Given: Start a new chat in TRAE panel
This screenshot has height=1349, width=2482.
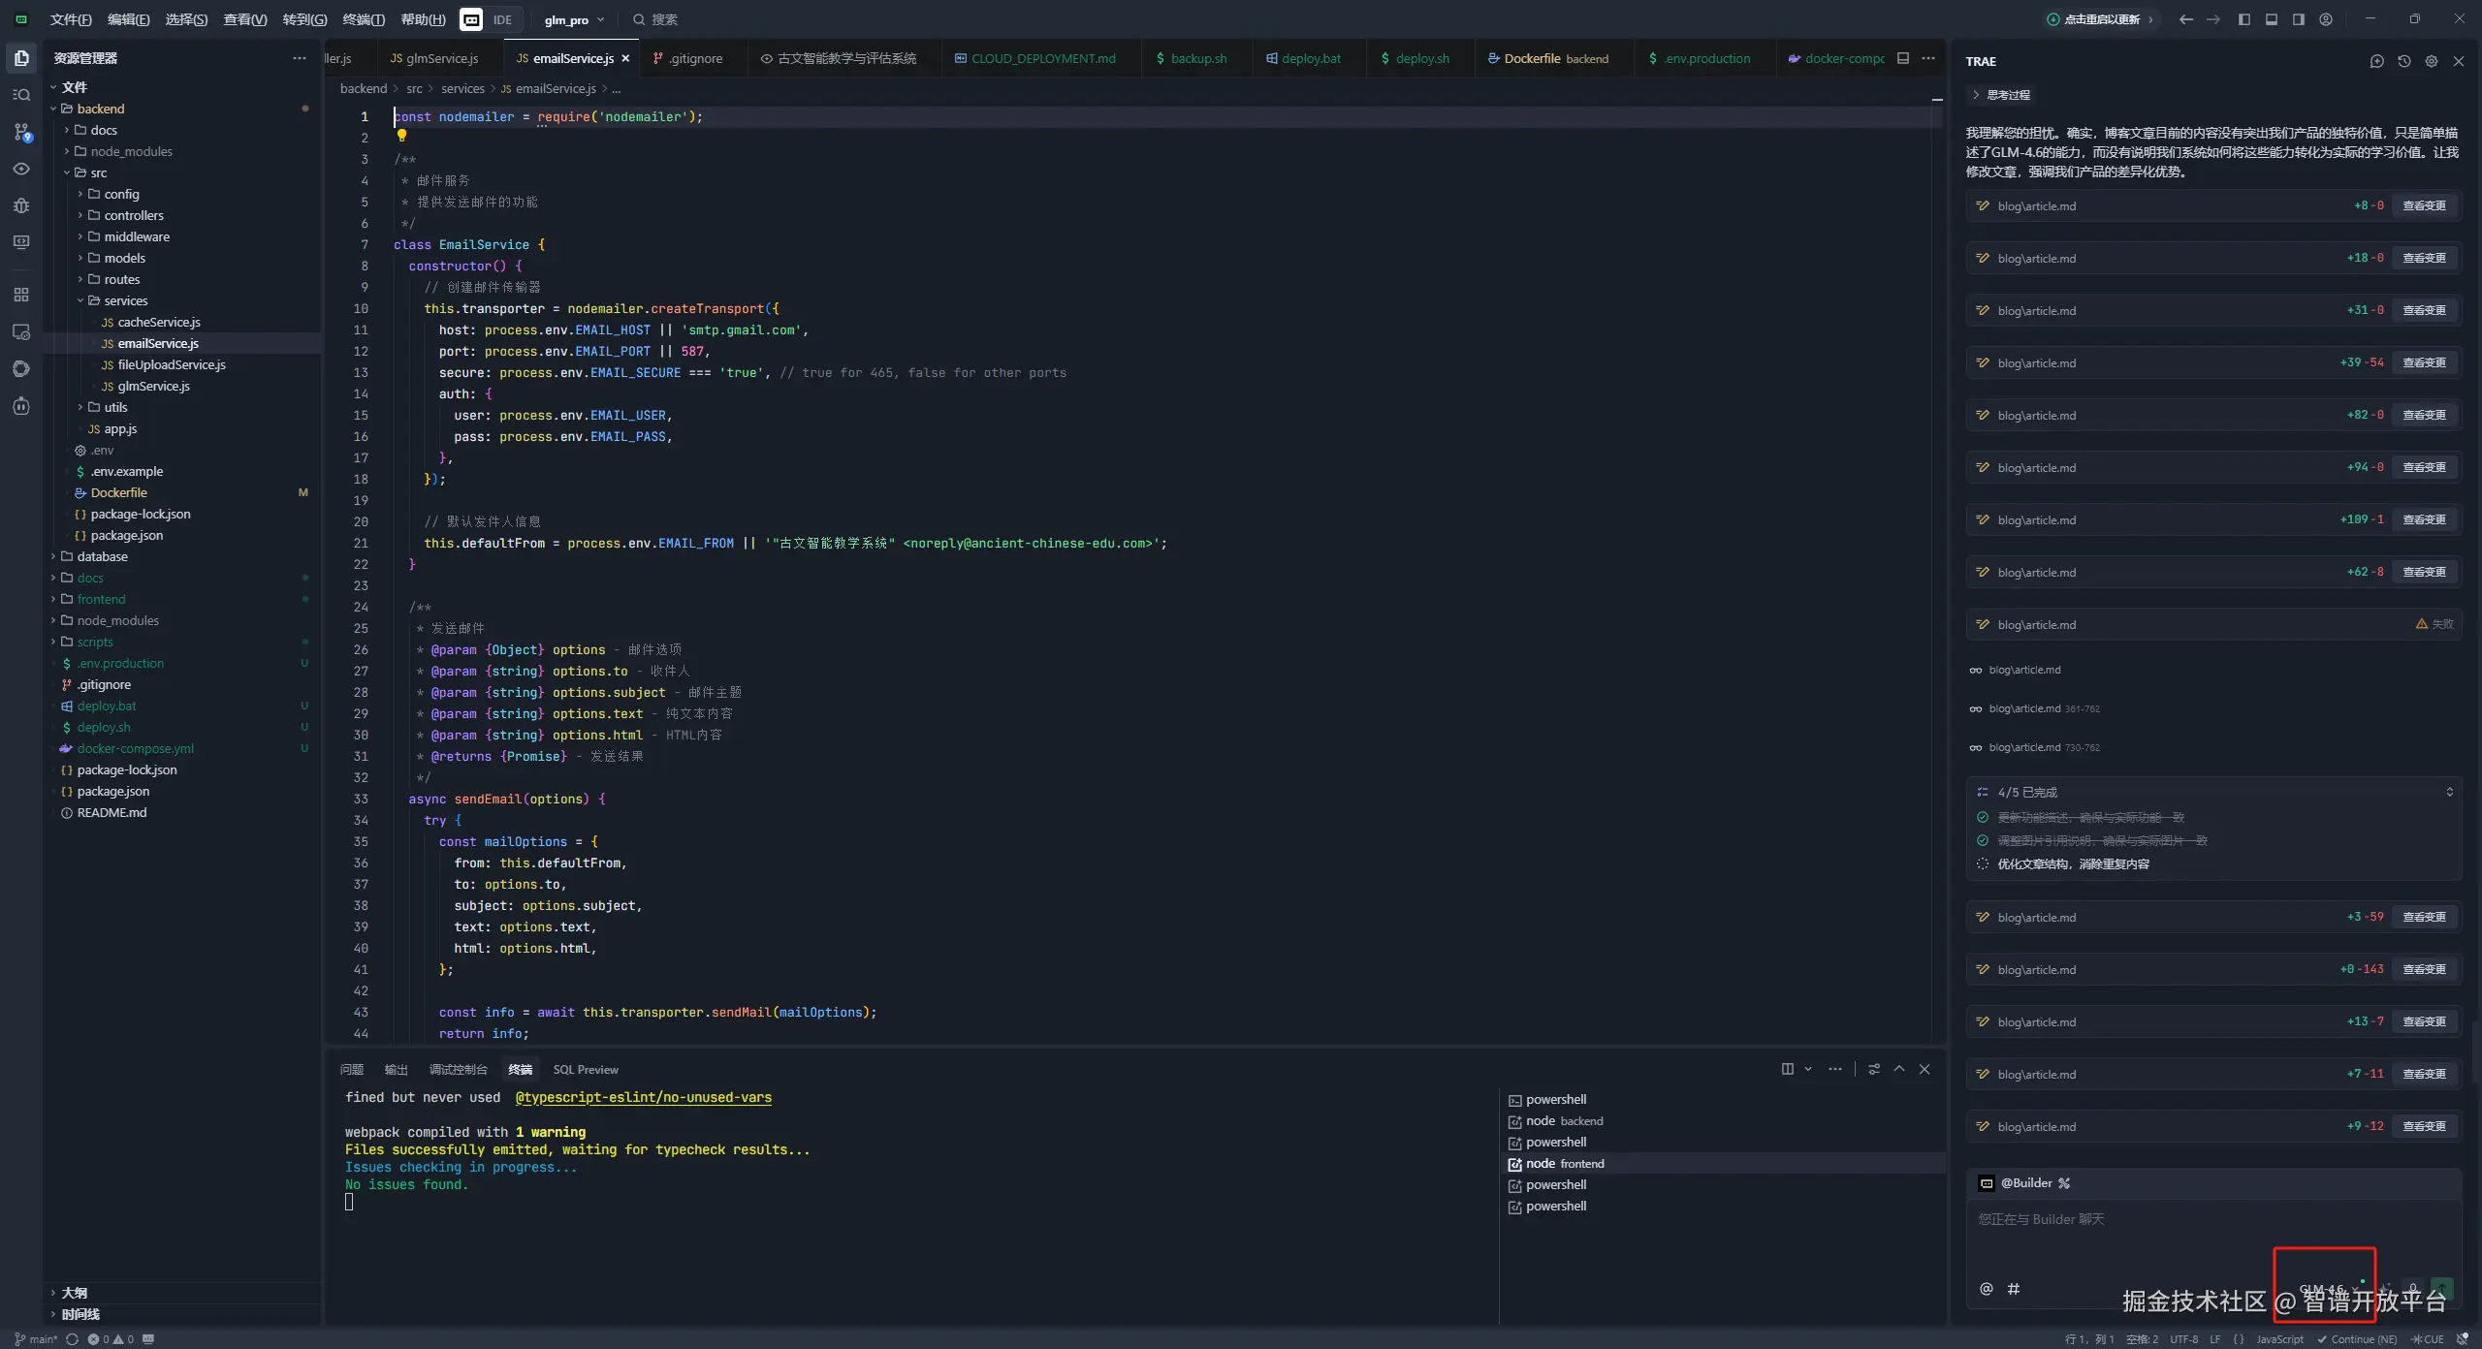Looking at the screenshot, I should click(2376, 61).
